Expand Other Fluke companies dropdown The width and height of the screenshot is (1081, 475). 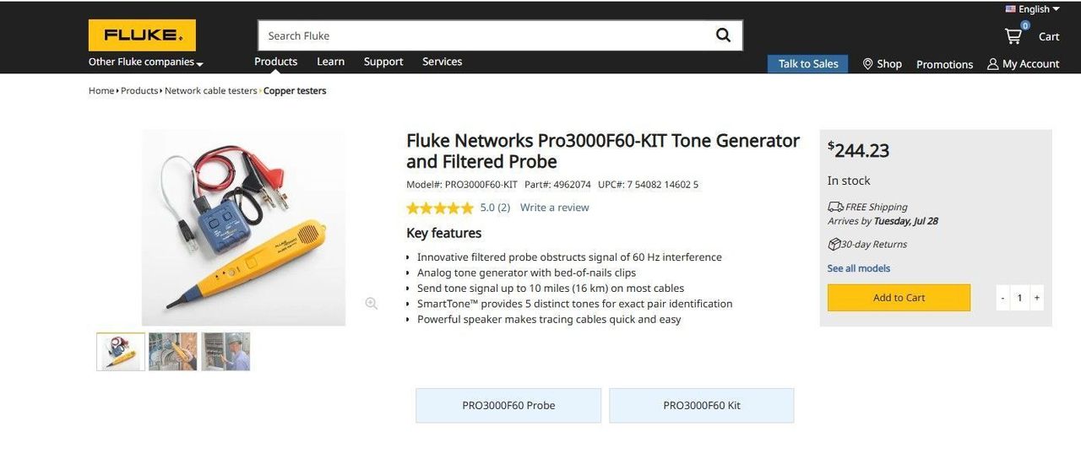[146, 62]
